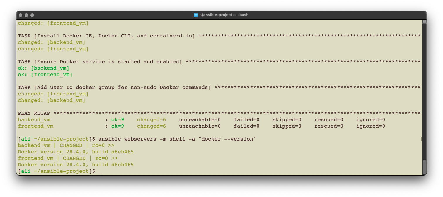Screen dimensions: 443x197
Task: Click the cursor at the last prompt
Action: tap(100, 171)
